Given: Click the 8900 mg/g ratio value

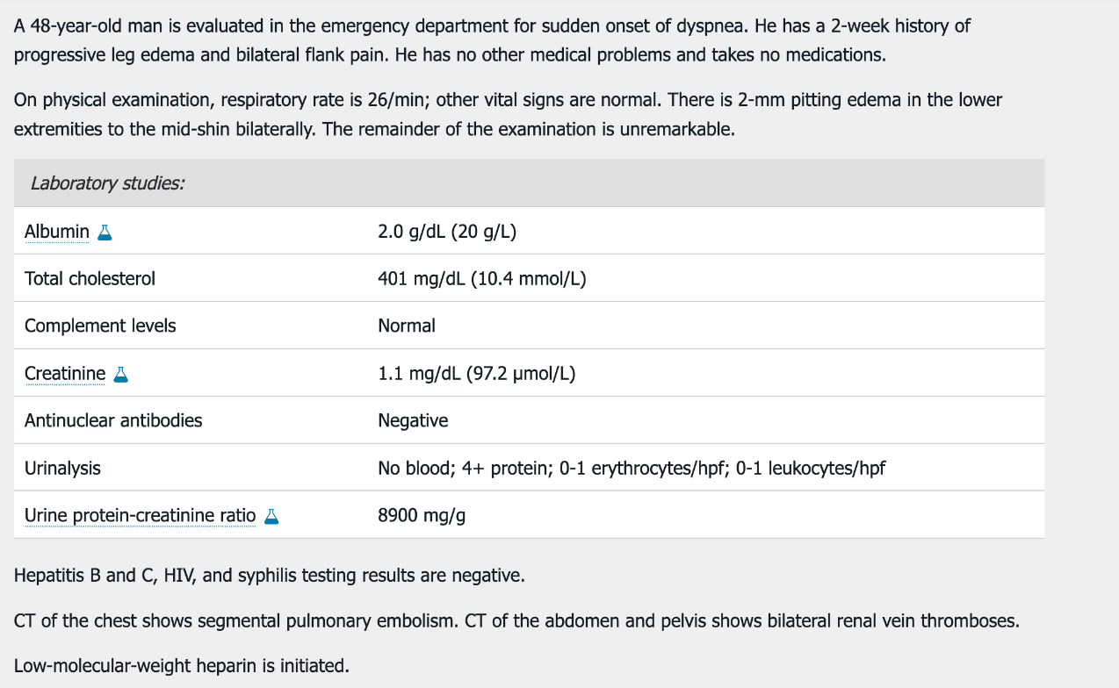Looking at the screenshot, I should pyautogui.click(x=422, y=516).
